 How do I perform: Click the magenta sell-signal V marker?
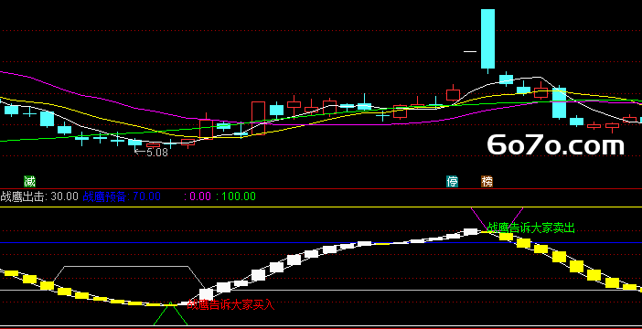[497, 219]
